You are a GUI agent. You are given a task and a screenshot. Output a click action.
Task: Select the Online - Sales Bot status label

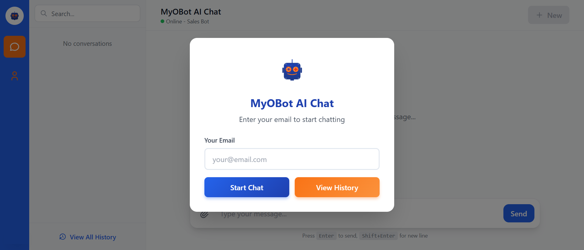pos(187,21)
